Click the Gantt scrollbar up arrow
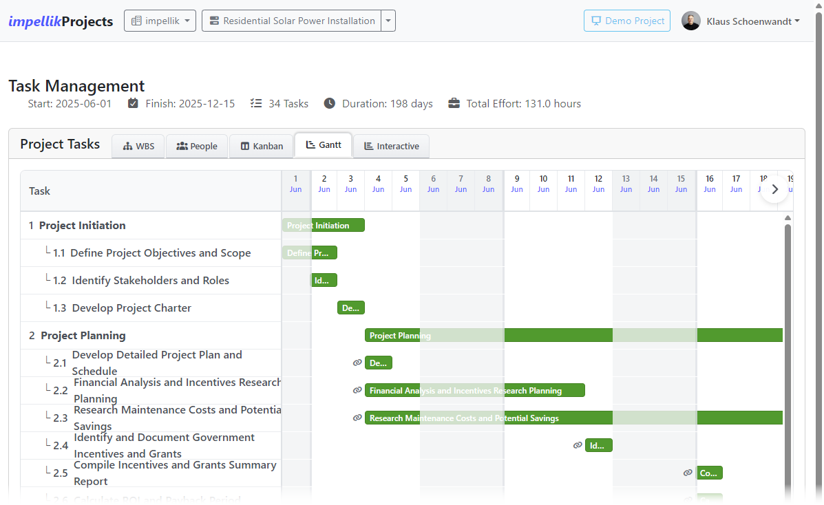This screenshot has height=505, width=824. [x=788, y=217]
